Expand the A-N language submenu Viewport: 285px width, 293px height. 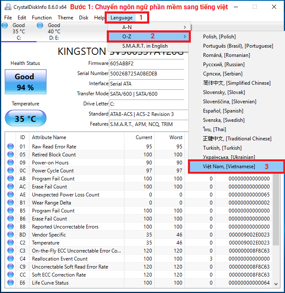point(149,27)
